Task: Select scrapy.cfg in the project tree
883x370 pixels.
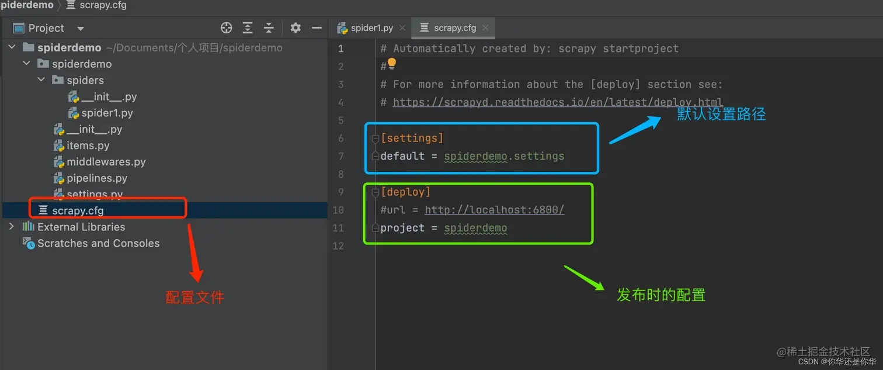Action: pos(78,210)
